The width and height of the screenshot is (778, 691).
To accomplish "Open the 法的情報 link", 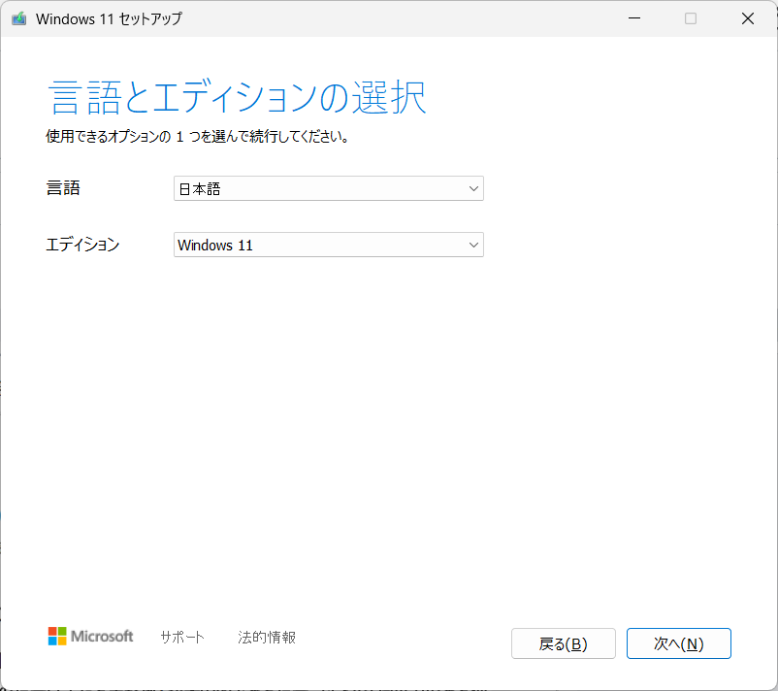I will [x=267, y=637].
